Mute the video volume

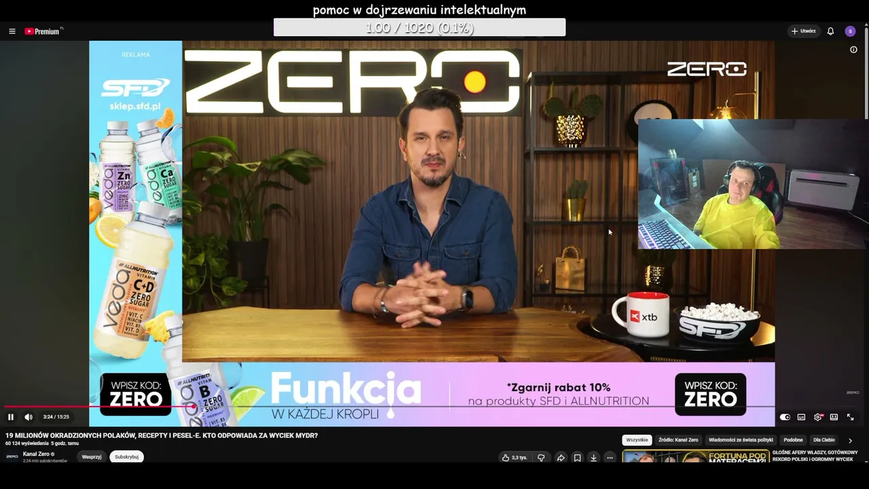pyautogui.click(x=29, y=417)
